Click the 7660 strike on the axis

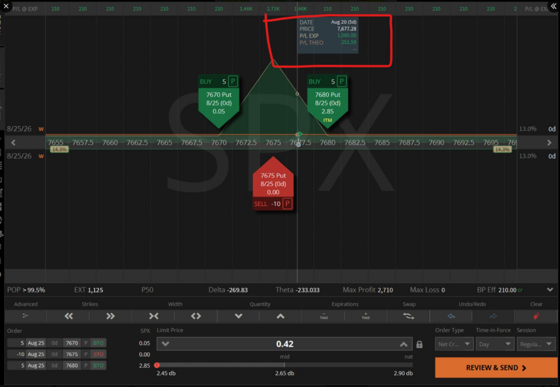pyautogui.click(x=110, y=142)
